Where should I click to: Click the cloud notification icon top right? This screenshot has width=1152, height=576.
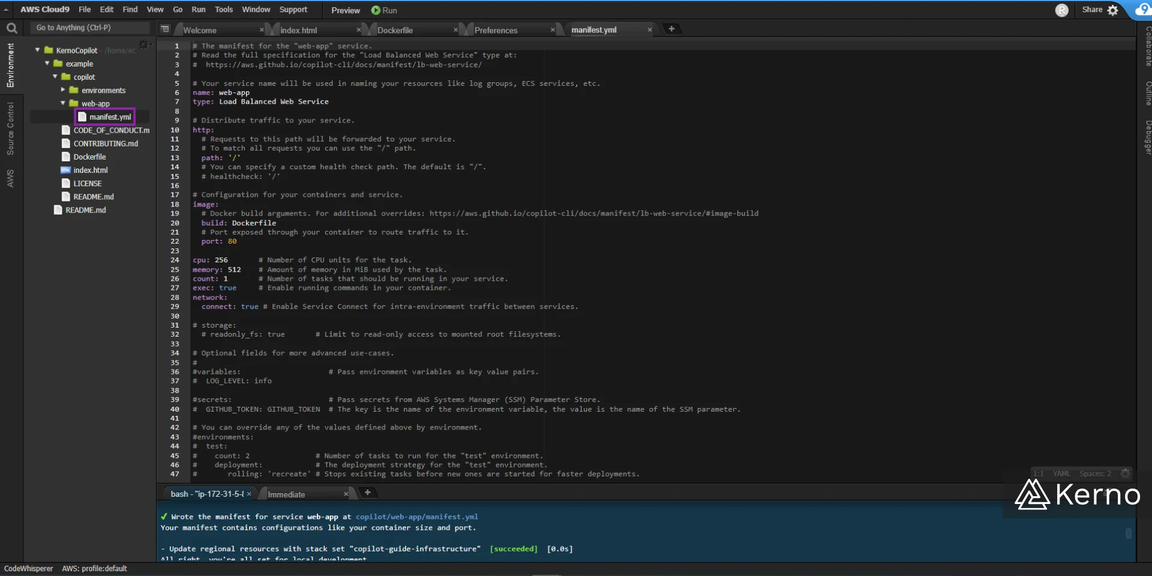[1142, 10]
